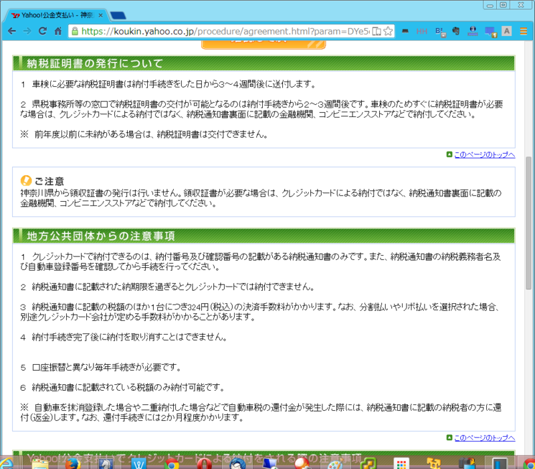This screenshot has height=469, width=535.
Task: Click item 4 納付を取り消すことはできません
Action: 124,337
